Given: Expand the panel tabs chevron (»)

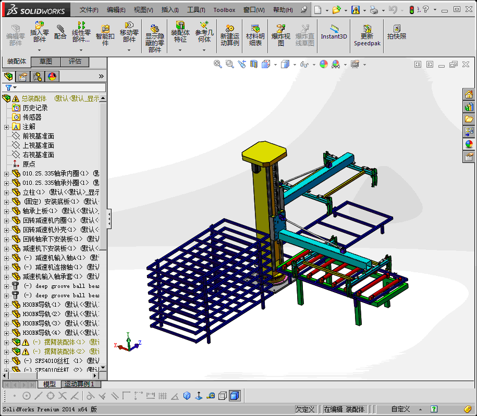Looking at the screenshot, I should coord(101,76).
